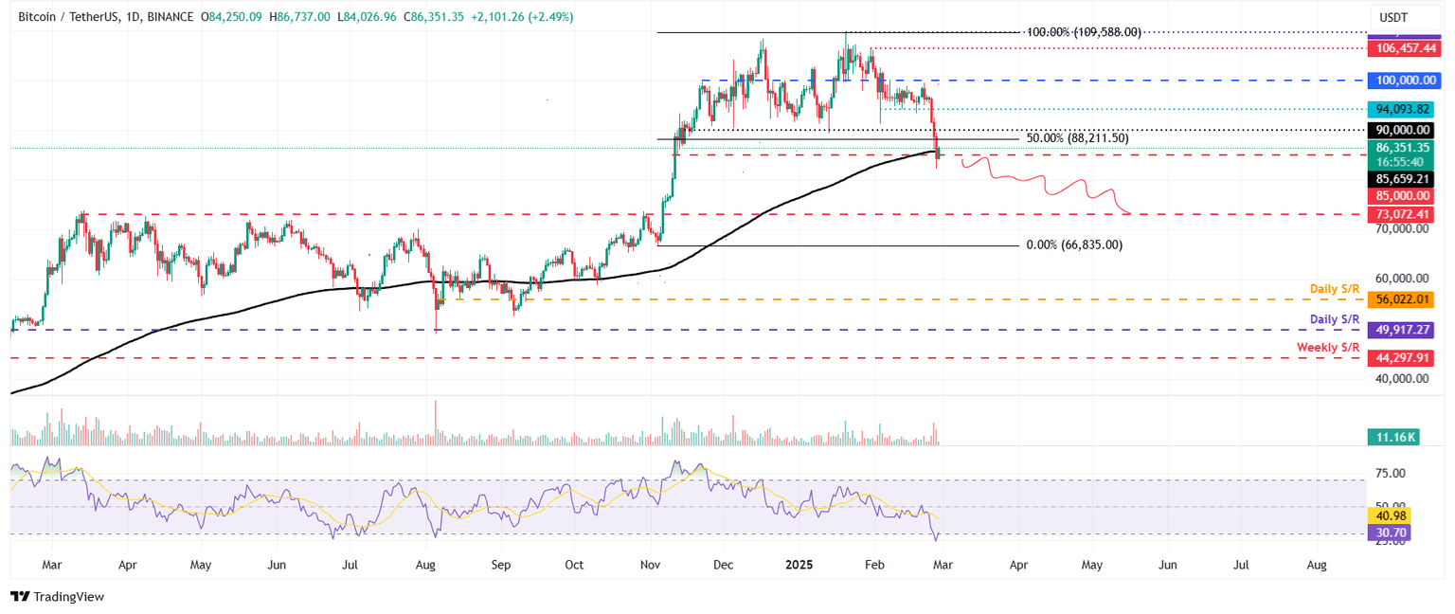Click the current price label 86,351.35
1455x614 pixels.
coord(1405,148)
